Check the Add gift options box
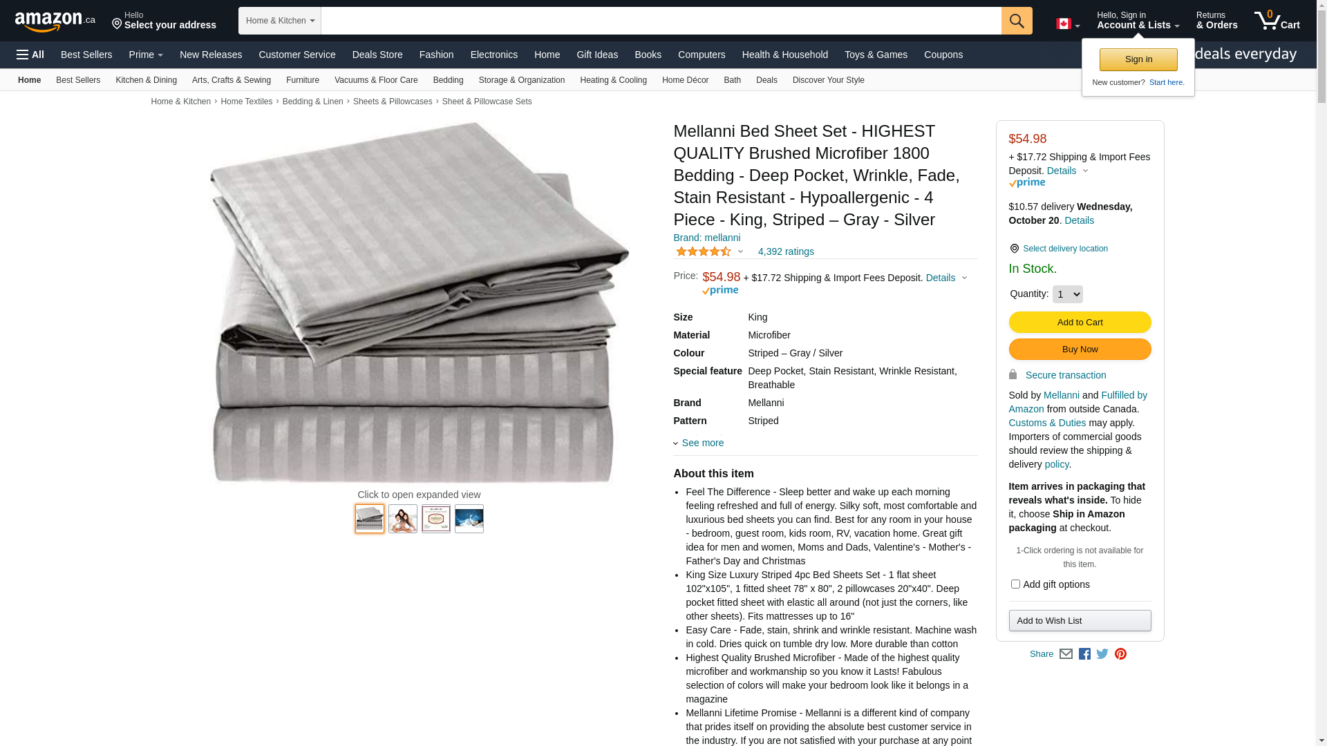 coord(1015,584)
